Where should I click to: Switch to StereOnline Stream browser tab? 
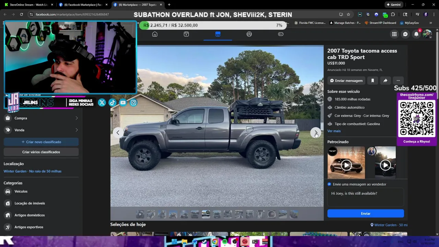(29, 5)
